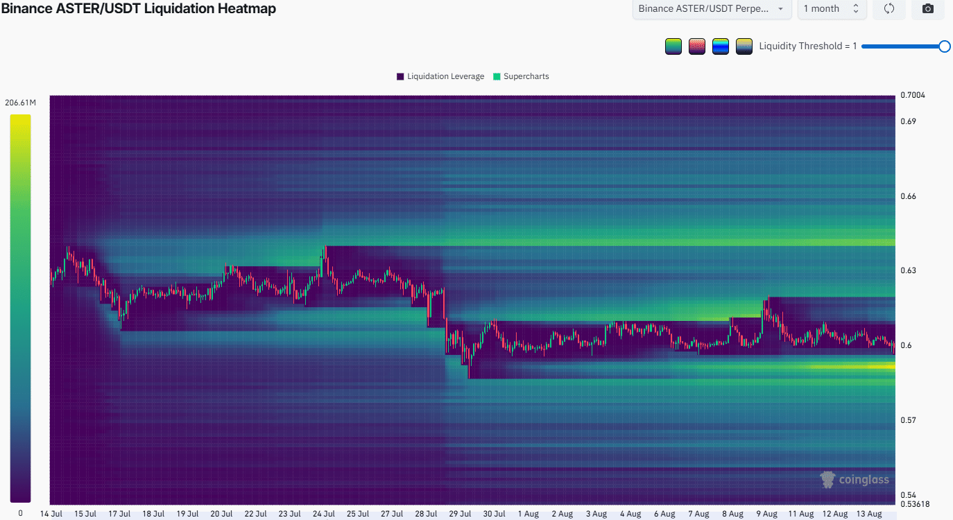
Task: Click the 28 Jul date axis label
Action: pyautogui.click(x=426, y=514)
